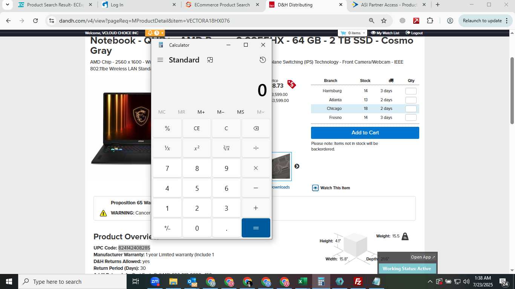515x289 pixels.
Task: Open the notifications bell dropdown on D&H
Action: [156, 33]
